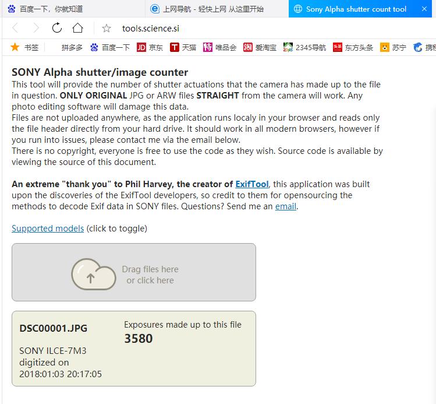Click the tools.science.si address bar
The width and height of the screenshot is (436, 404).
[x=233, y=29]
